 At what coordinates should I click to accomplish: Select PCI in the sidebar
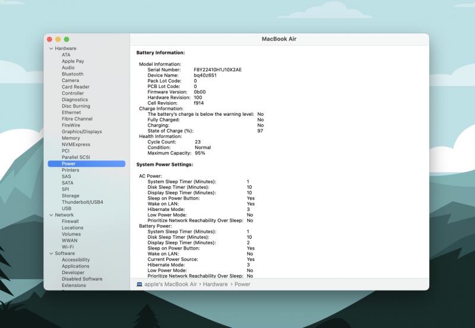(66, 151)
